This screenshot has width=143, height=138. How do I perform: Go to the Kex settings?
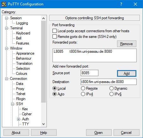pyautogui.click(x=25, y=109)
